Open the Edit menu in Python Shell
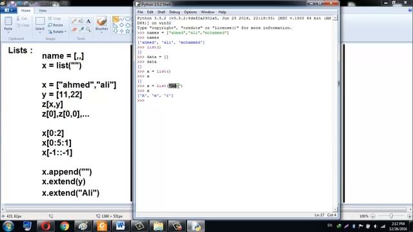 pyautogui.click(x=150, y=12)
